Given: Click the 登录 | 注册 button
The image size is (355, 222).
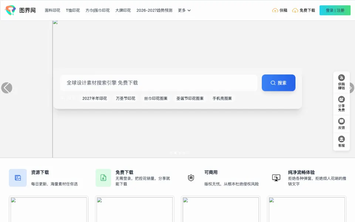Looking at the screenshot, I should pyautogui.click(x=335, y=10).
